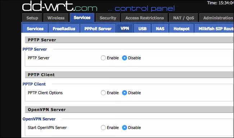The width and height of the screenshot is (234, 138).
Task: Open the FreeRadius sub-tab
Action: click(64, 29)
